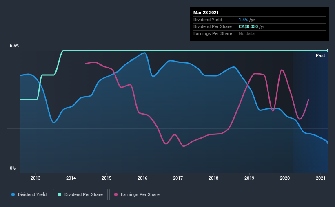The height and width of the screenshot is (207, 335).
Task: Click the Earnings Per Share label in tooltip
Action: [213, 33]
